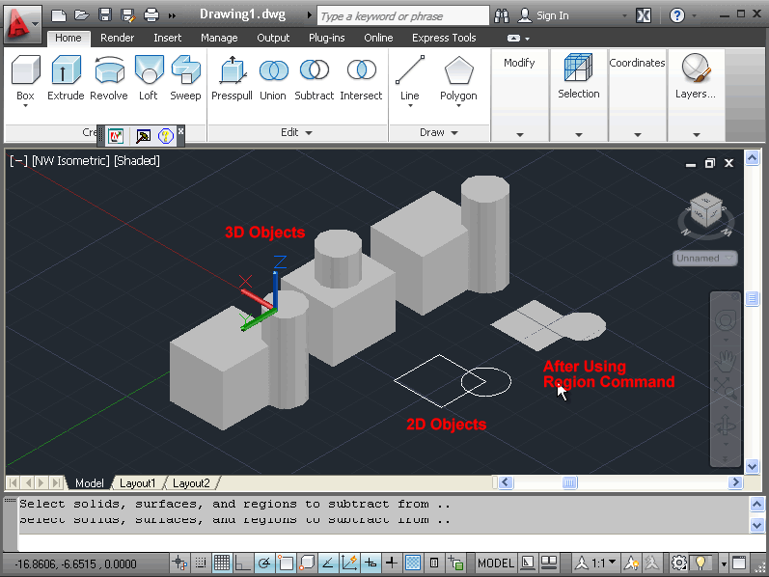Create a new drawing from Quick Access toolbar

click(x=59, y=15)
